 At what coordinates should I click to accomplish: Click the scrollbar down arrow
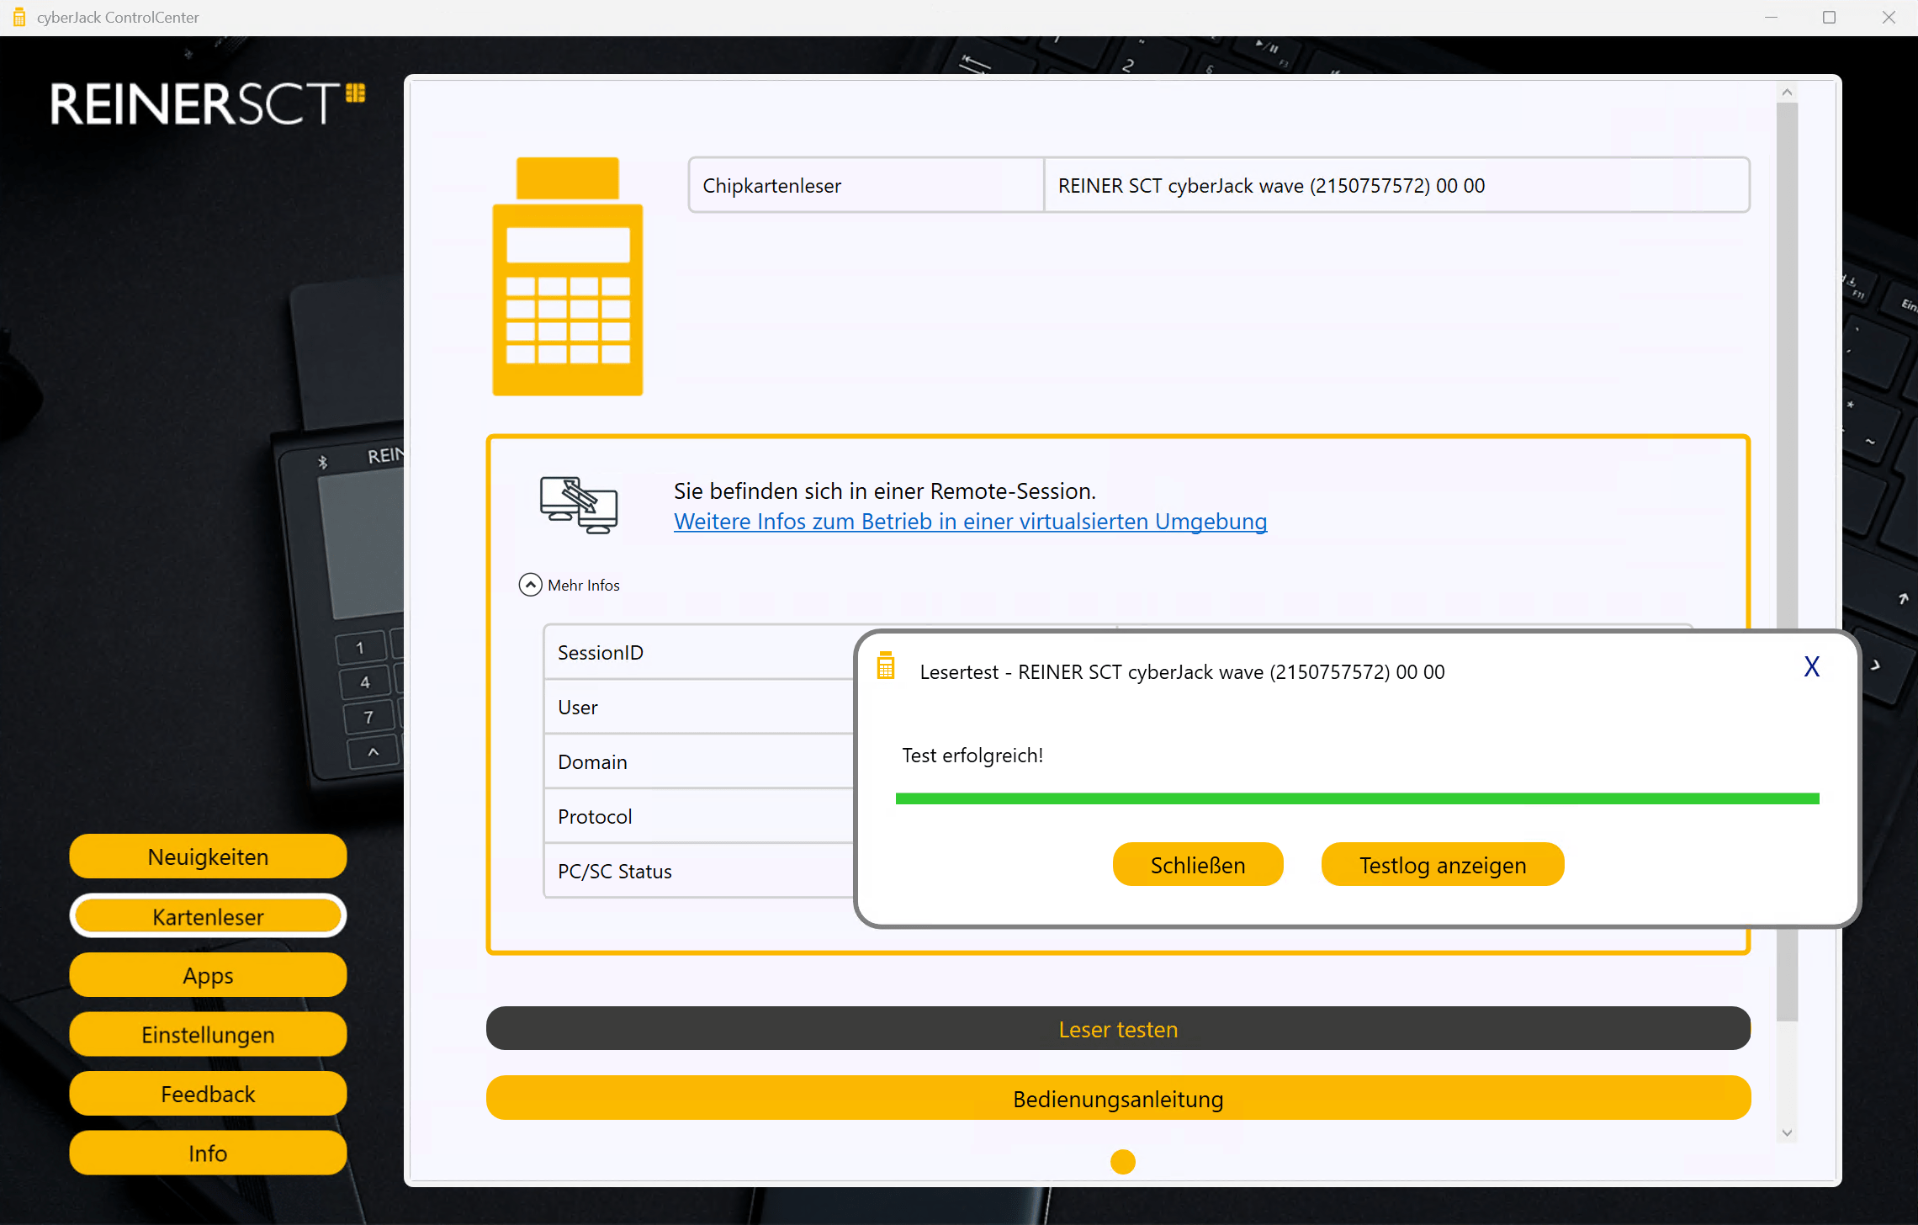click(x=1786, y=1132)
